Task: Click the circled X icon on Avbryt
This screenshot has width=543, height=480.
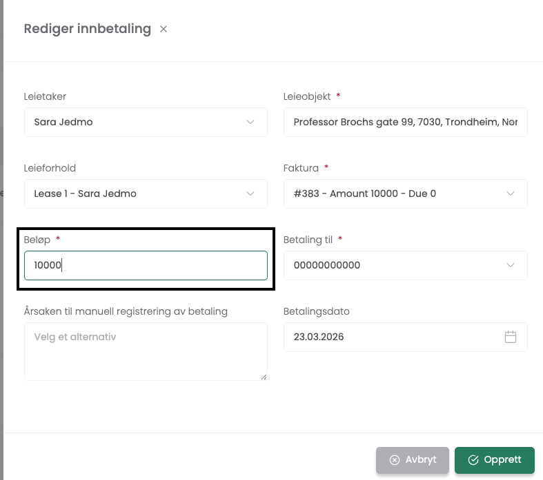Action: coord(395,460)
